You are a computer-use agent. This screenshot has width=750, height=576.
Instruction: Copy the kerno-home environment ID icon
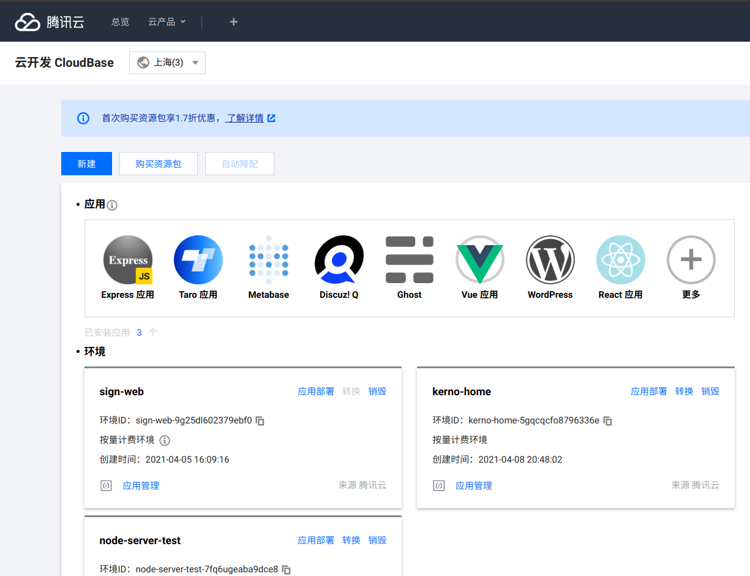pyautogui.click(x=608, y=421)
